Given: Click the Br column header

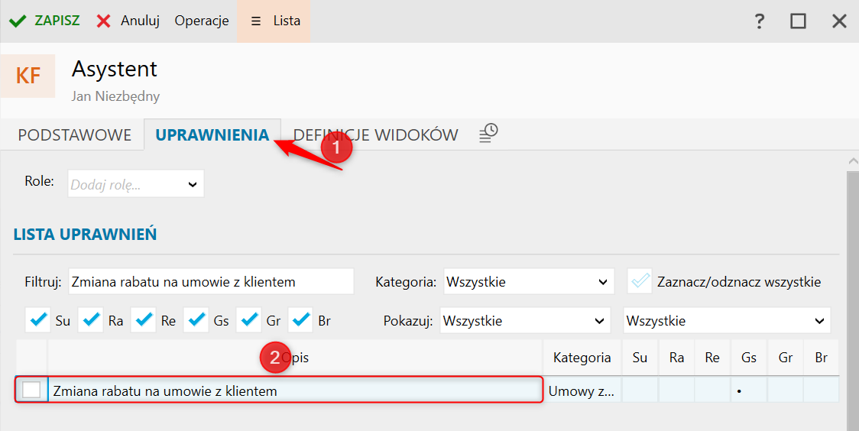Looking at the screenshot, I should pyautogui.click(x=822, y=358).
